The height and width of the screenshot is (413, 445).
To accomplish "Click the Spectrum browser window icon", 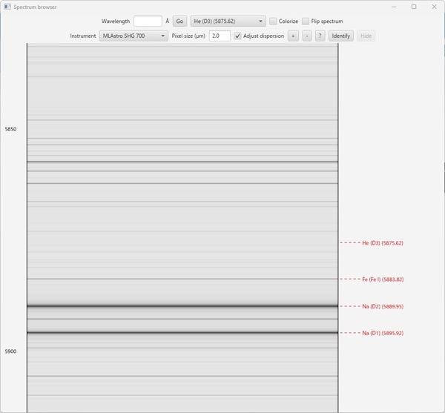I will pyautogui.click(x=7, y=7).
